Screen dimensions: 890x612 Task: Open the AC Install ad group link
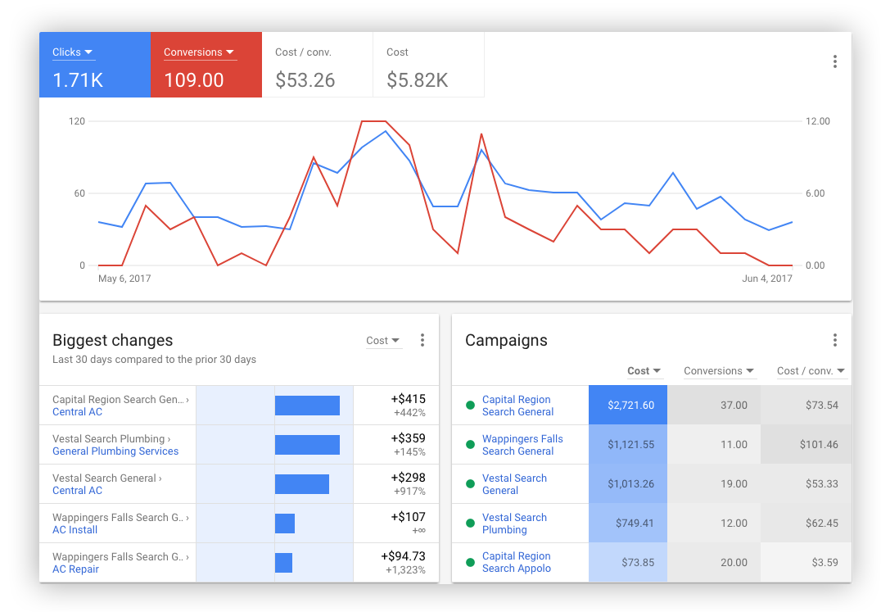click(75, 530)
